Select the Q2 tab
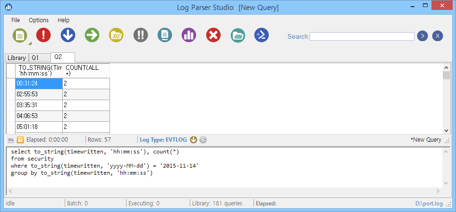 click(63, 57)
